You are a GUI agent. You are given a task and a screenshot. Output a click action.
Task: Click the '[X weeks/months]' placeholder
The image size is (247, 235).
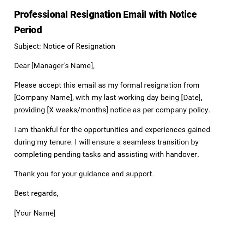pos(77,110)
